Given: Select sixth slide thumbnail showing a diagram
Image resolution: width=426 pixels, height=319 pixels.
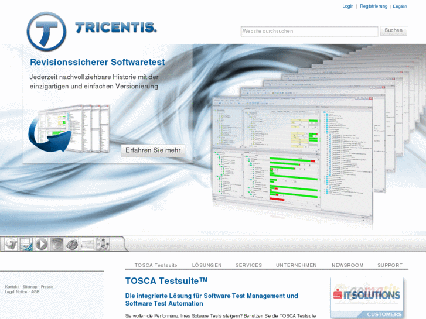Looking at the screenshot, I should pyautogui.click(x=87, y=244).
